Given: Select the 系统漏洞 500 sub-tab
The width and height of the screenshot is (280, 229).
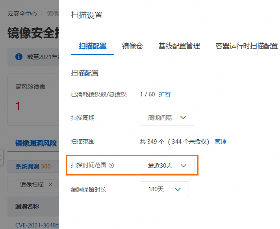Looking at the screenshot, I should point(33,166).
